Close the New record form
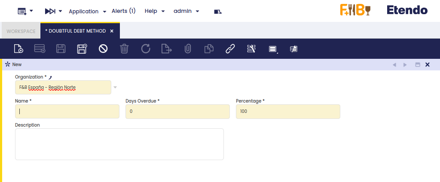The width and height of the screenshot is (440, 182). 428,65
